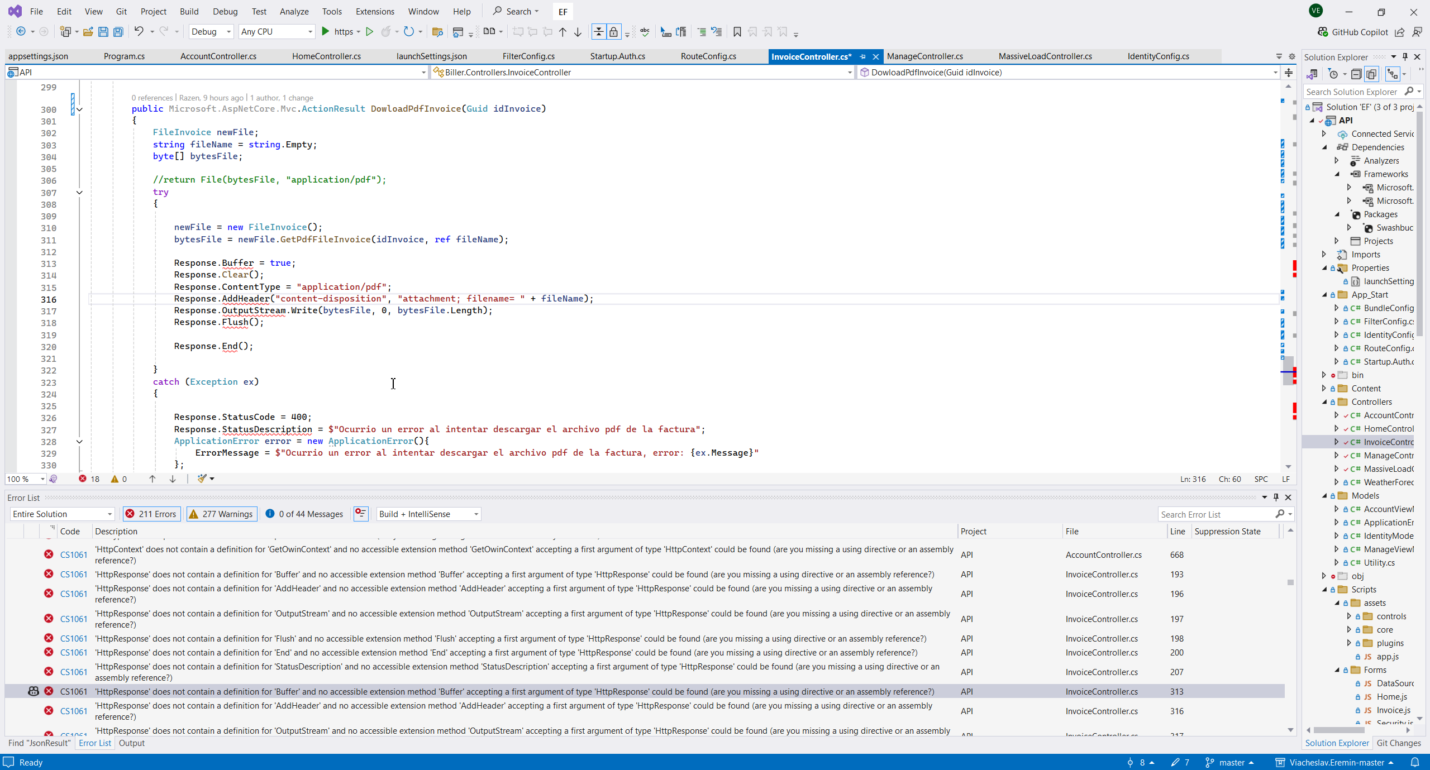Switch to the HomeController.cs tab
Viewport: 1430px width, 770px height.
[326, 56]
